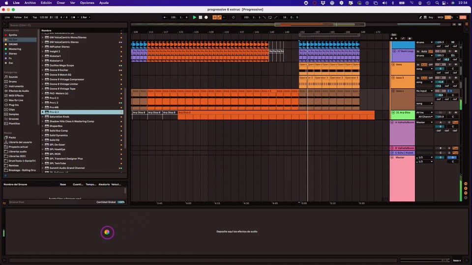Select SPL Transient Designer Plus in browser
This screenshot has height=265, width=472.
click(66, 159)
